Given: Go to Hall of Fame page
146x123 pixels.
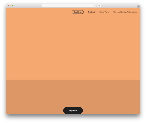Looking at the screenshot, I should click(x=104, y=12).
